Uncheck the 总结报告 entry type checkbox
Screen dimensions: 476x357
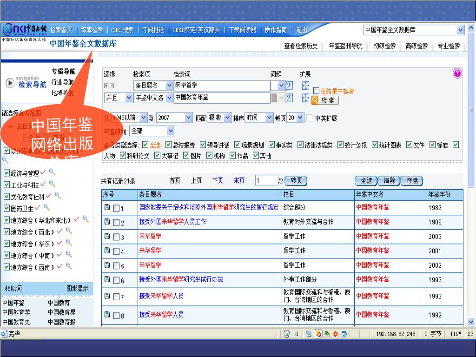point(168,145)
